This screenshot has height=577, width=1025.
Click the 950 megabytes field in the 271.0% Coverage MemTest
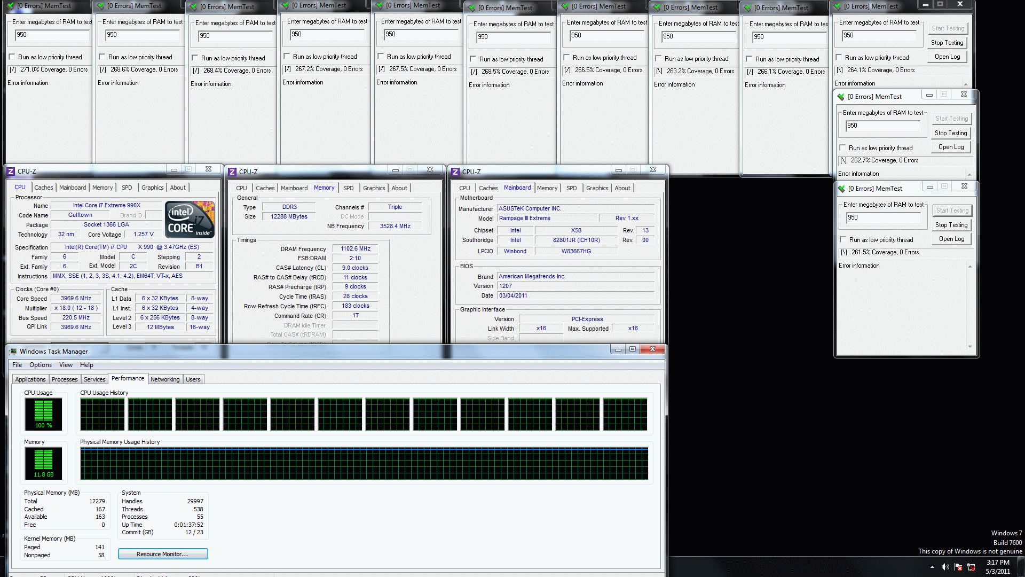(x=52, y=35)
